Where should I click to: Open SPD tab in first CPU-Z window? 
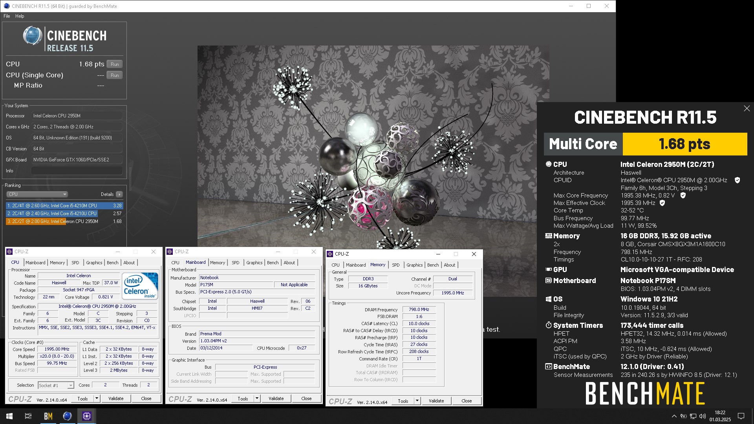click(x=75, y=263)
